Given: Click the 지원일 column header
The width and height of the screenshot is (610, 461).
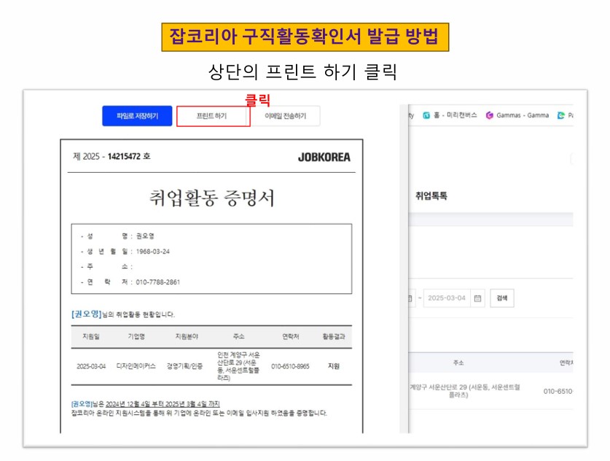Looking at the screenshot, I should click(x=91, y=336).
